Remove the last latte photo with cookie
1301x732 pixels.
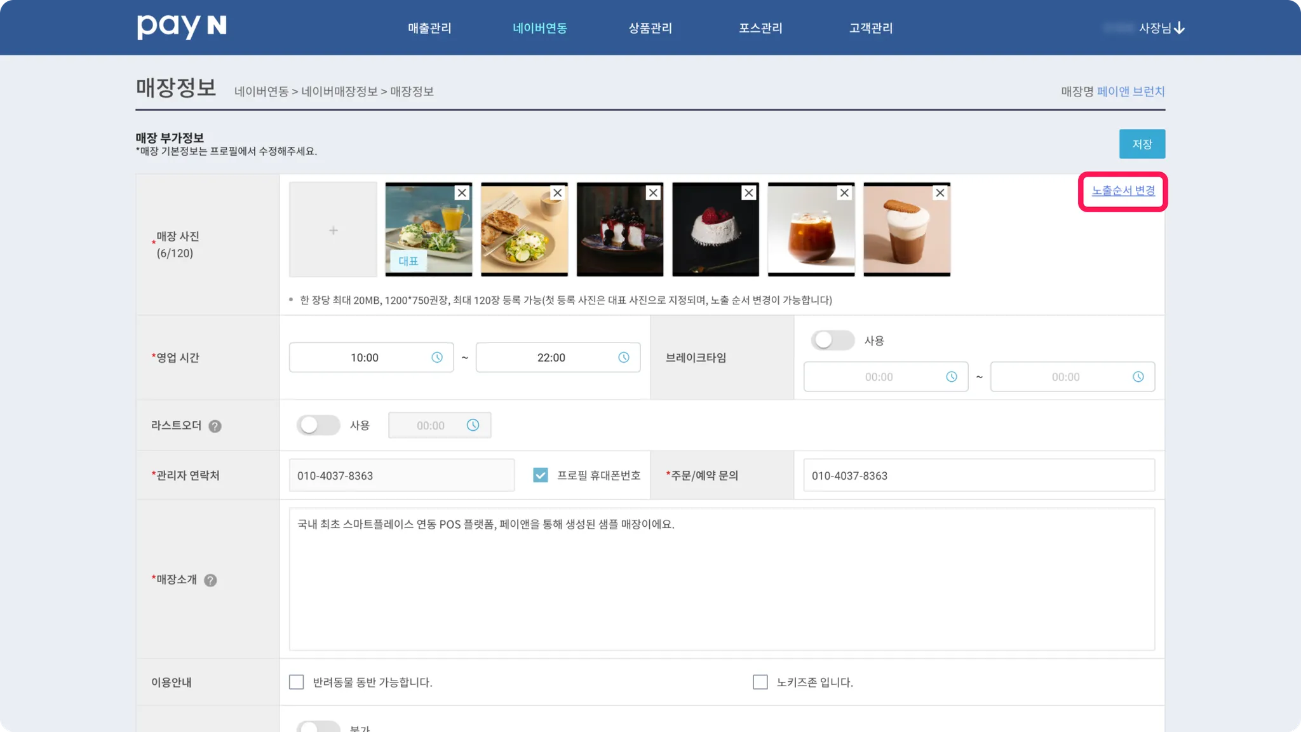click(940, 193)
